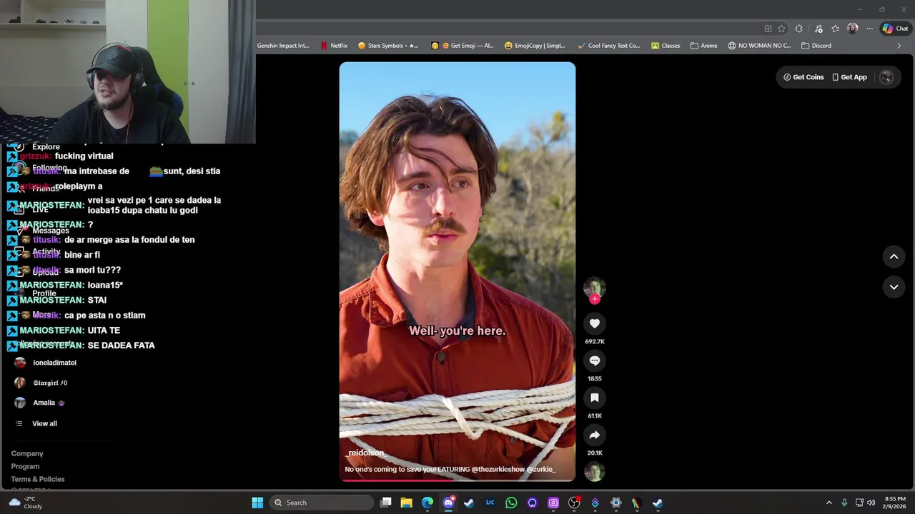Expand the Program footer section
Image resolution: width=915 pixels, height=514 pixels.
pos(25,467)
